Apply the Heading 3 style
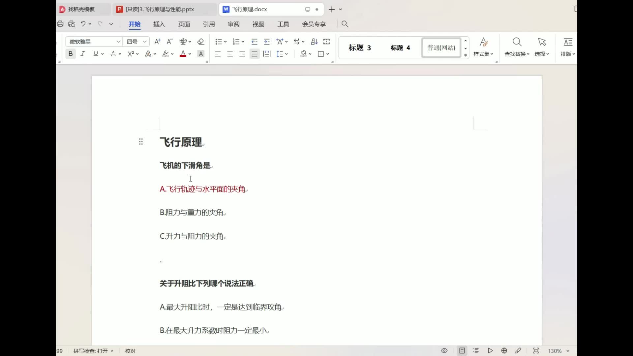The image size is (633, 356). [360, 48]
